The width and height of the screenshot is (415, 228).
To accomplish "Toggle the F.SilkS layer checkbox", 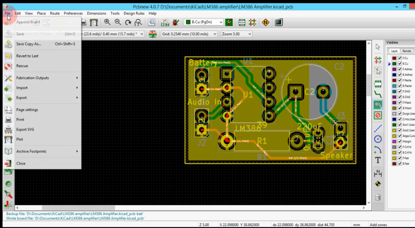I will [399, 91].
